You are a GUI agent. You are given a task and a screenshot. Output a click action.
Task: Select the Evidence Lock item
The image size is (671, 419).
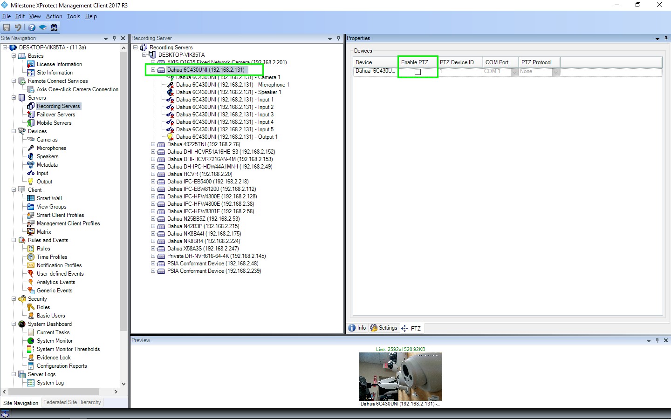pos(54,358)
